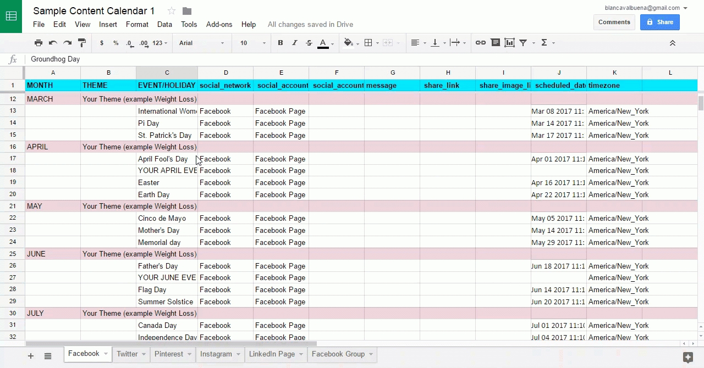The image size is (704, 368).
Task: Click the blue Share button
Action: click(659, 22)
